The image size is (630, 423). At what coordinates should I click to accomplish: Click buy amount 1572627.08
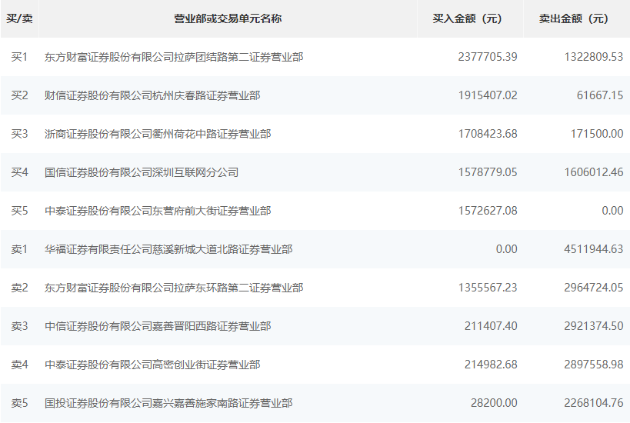point(488,211)
